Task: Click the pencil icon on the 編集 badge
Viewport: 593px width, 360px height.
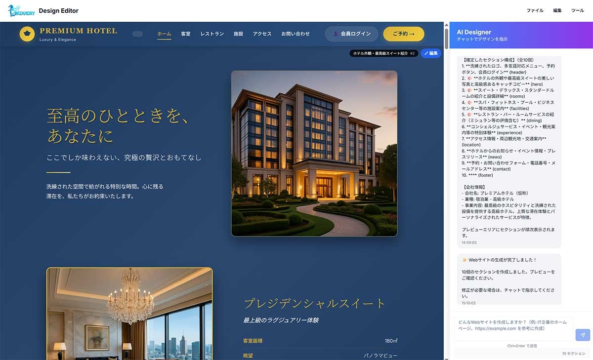Action: point(426,53)
